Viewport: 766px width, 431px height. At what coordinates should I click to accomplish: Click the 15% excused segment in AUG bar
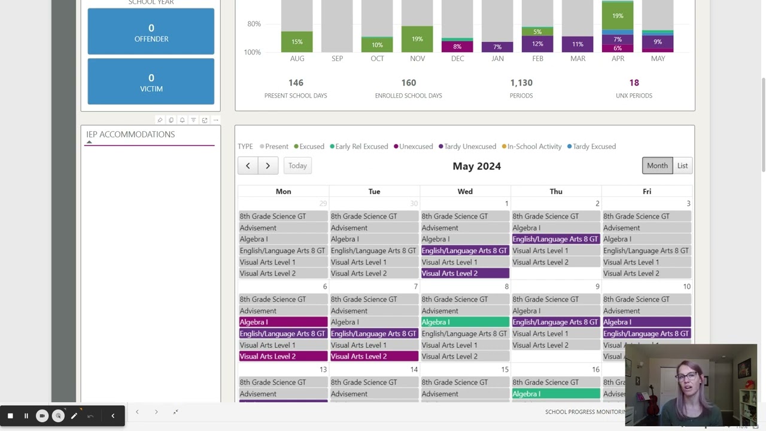(297, 42)
